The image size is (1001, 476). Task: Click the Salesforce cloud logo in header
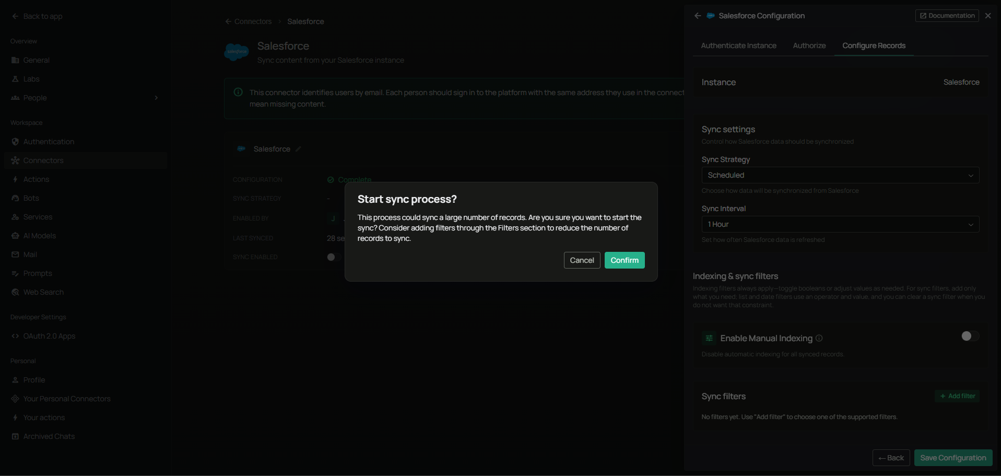(237, 52)
